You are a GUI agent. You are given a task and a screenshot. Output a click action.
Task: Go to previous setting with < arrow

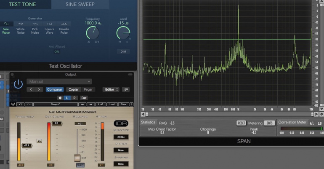pyautogui.click(x=31, y=89)
